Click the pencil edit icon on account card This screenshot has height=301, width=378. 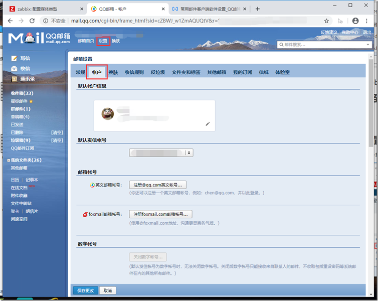pyautogui.click(x=208, y=124)
